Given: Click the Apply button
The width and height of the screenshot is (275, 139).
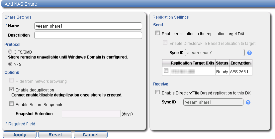Looking at the screenshot, I should pos(19,135).
